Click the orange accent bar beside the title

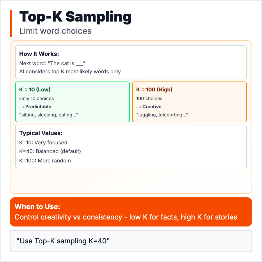point(11,23)
